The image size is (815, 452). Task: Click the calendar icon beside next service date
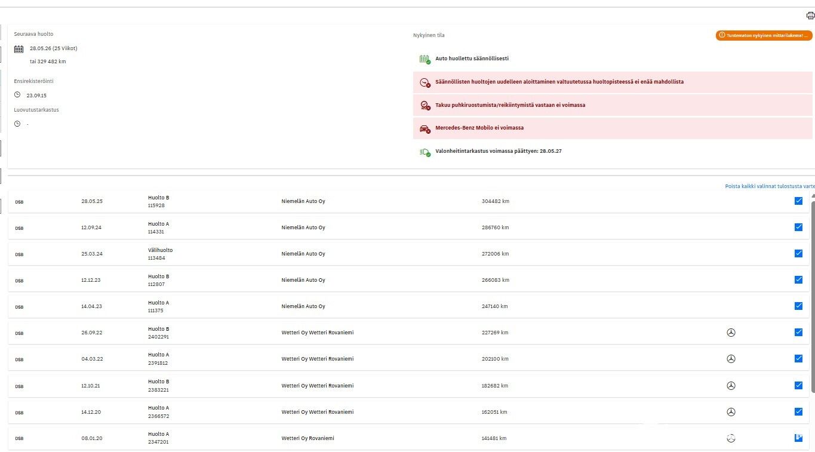19,49
